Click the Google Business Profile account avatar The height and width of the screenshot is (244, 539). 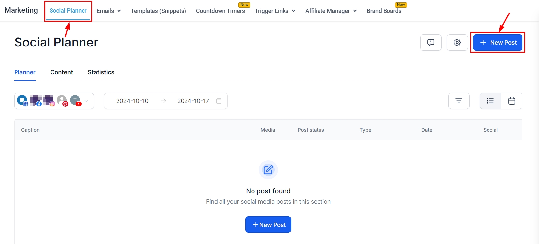22,100
